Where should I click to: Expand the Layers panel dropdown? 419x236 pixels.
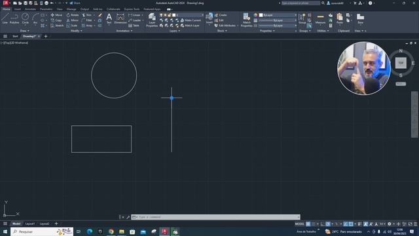[x=175, y=31]
